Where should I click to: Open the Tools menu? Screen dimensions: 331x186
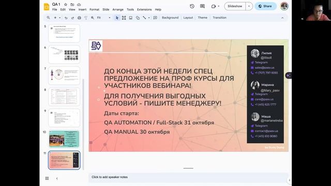130,9
